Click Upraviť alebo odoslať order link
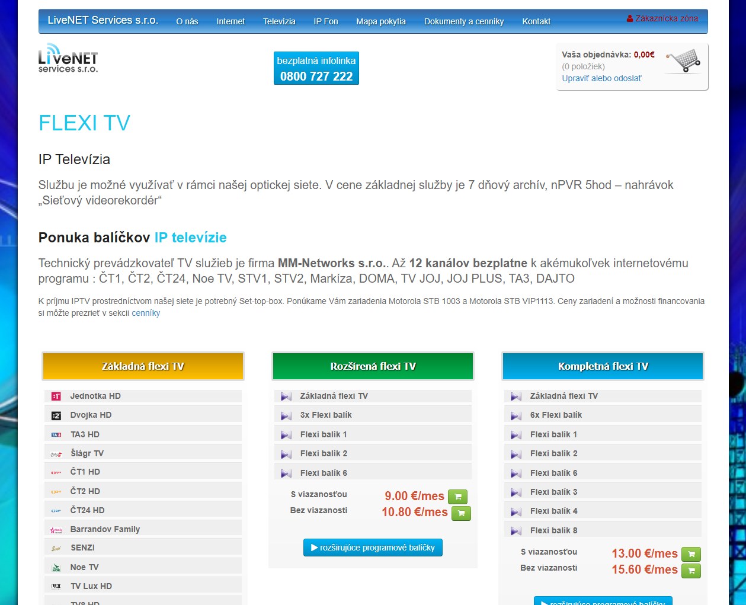 [601, 78]
